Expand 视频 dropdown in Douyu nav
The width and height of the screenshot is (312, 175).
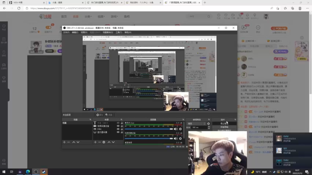coord(101,16)
